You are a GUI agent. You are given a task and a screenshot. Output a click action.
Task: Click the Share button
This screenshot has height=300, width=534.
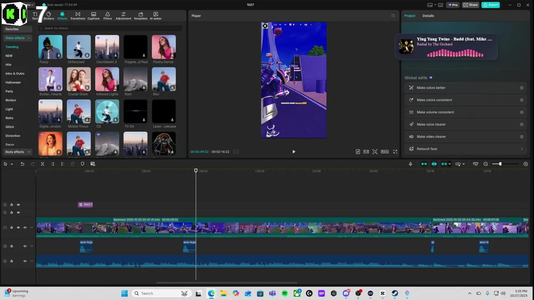tap(471, 5)
